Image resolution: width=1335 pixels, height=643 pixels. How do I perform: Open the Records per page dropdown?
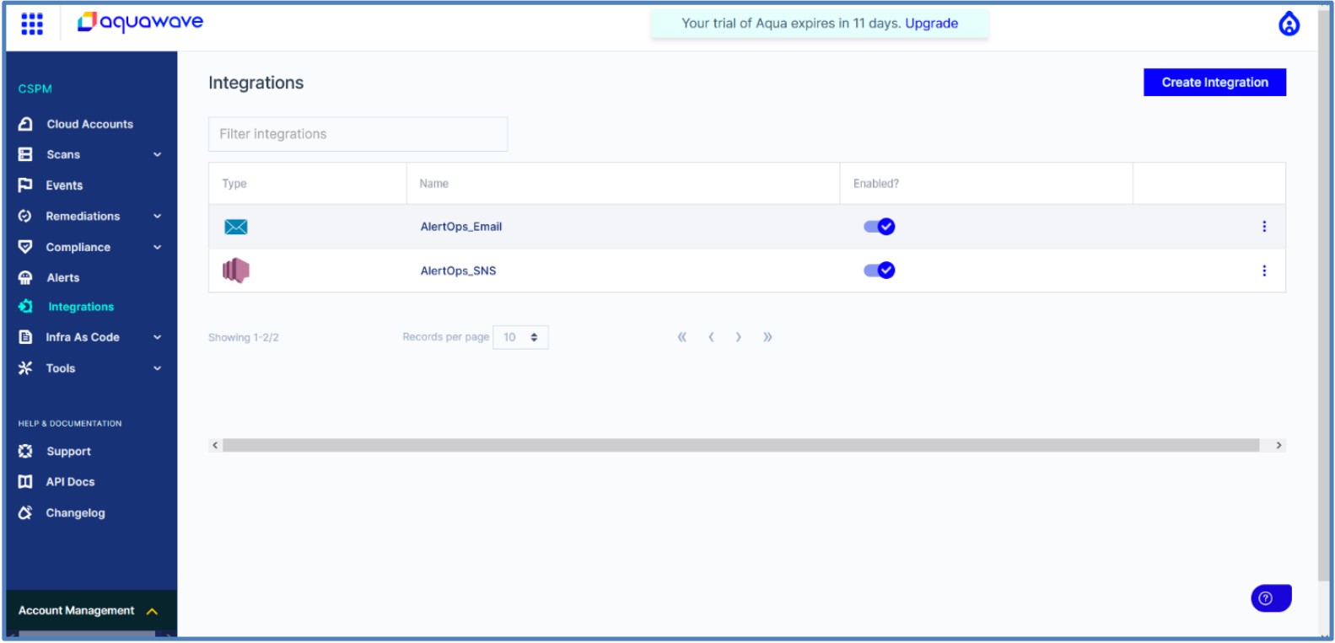click(520, 337)
